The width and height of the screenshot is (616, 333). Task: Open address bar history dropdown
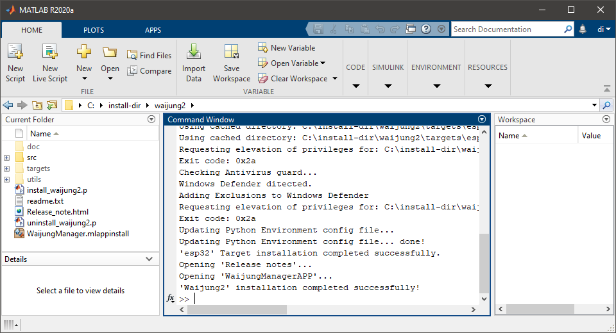594,105
